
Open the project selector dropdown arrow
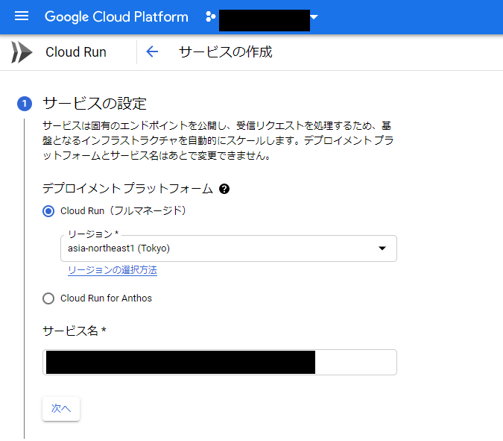click(314, 16)
